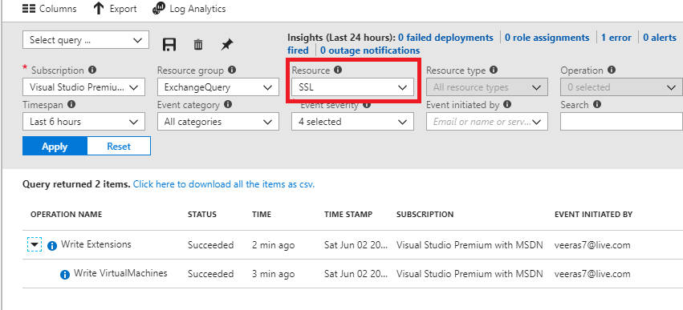683x310 pixels.
Task: Open the 0 failed deployments link
Action: 445,38
